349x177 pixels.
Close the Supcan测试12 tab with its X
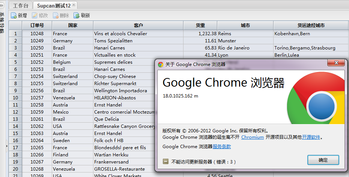coord(74,4)
